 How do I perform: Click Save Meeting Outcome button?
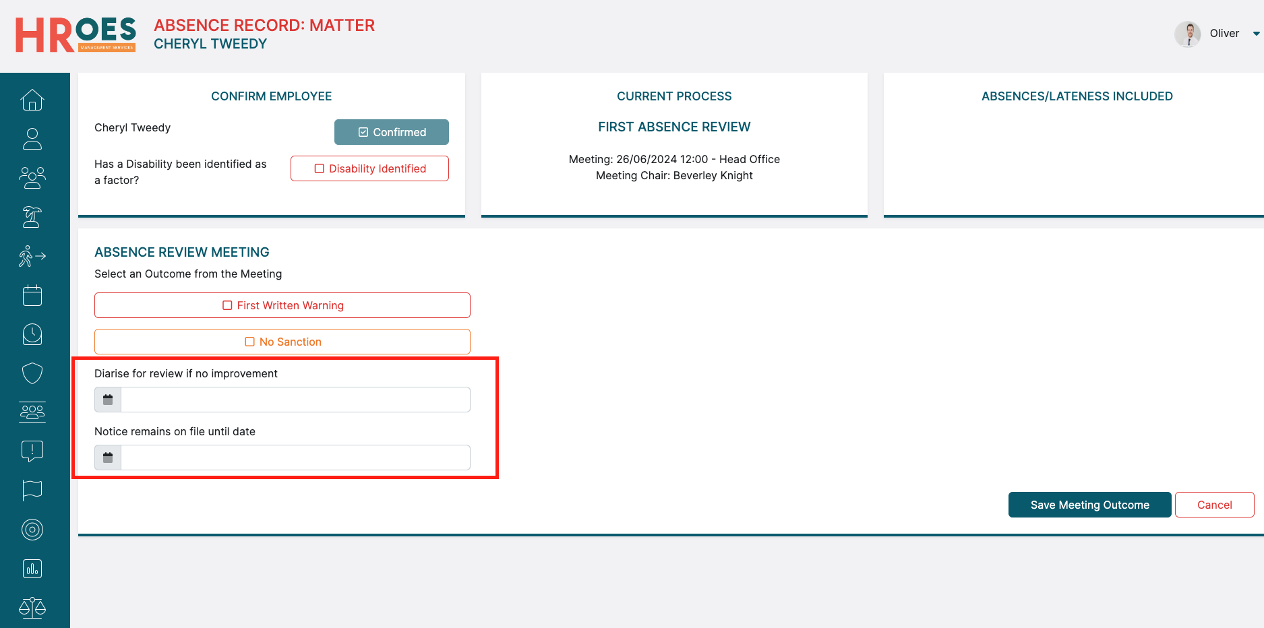tap(1089, 505)
